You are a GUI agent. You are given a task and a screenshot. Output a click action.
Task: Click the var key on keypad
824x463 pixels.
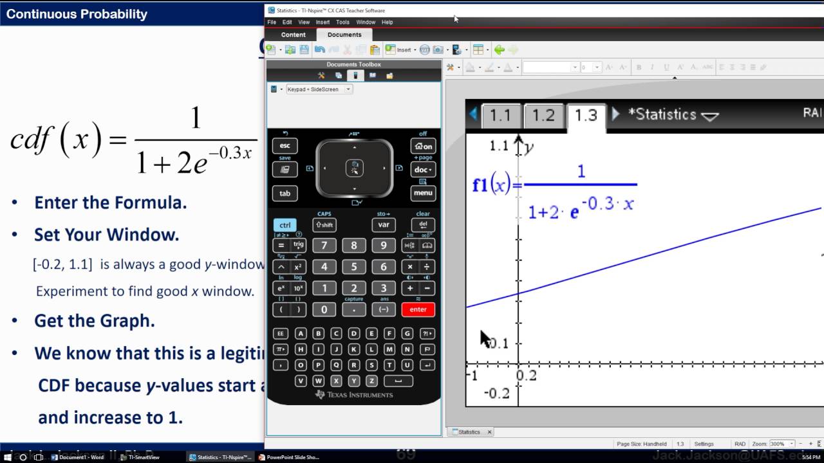tap(384, 225)
